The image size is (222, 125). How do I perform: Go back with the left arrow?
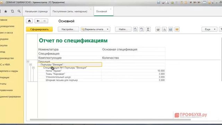(x=38, y=21)
